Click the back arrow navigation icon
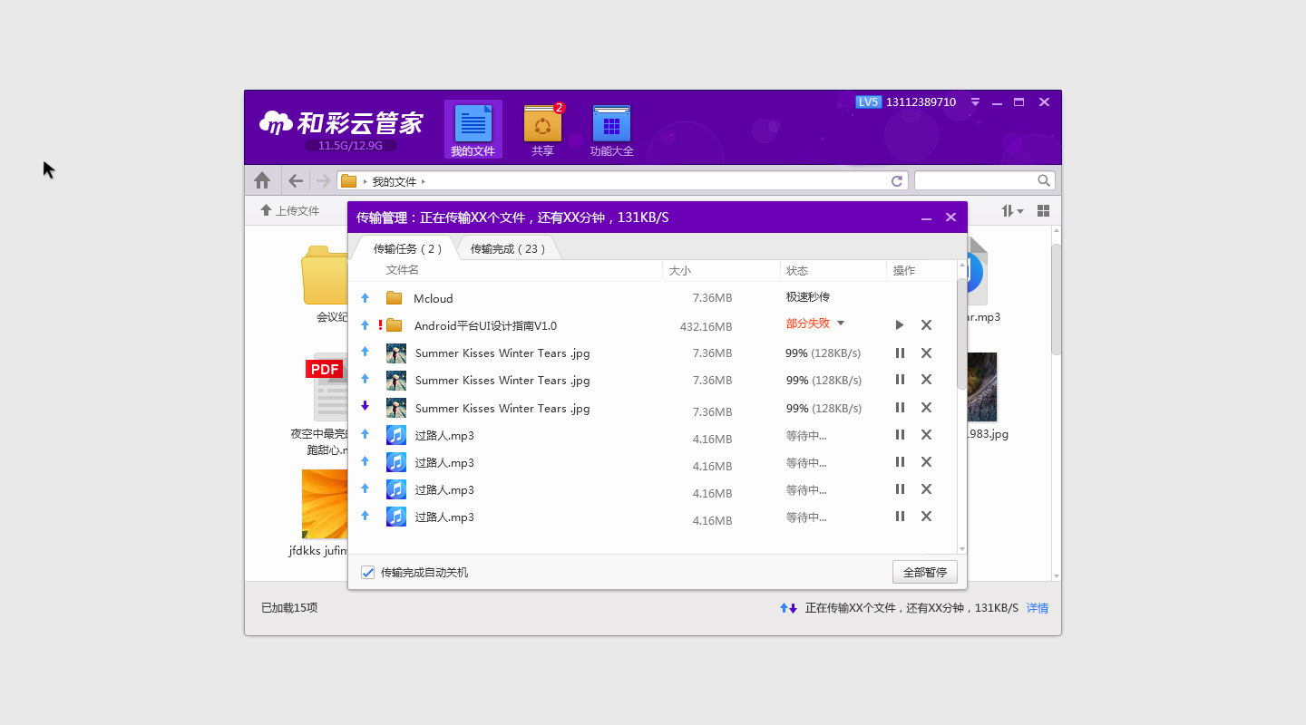The image size is (1306, 725). [296, 180]
